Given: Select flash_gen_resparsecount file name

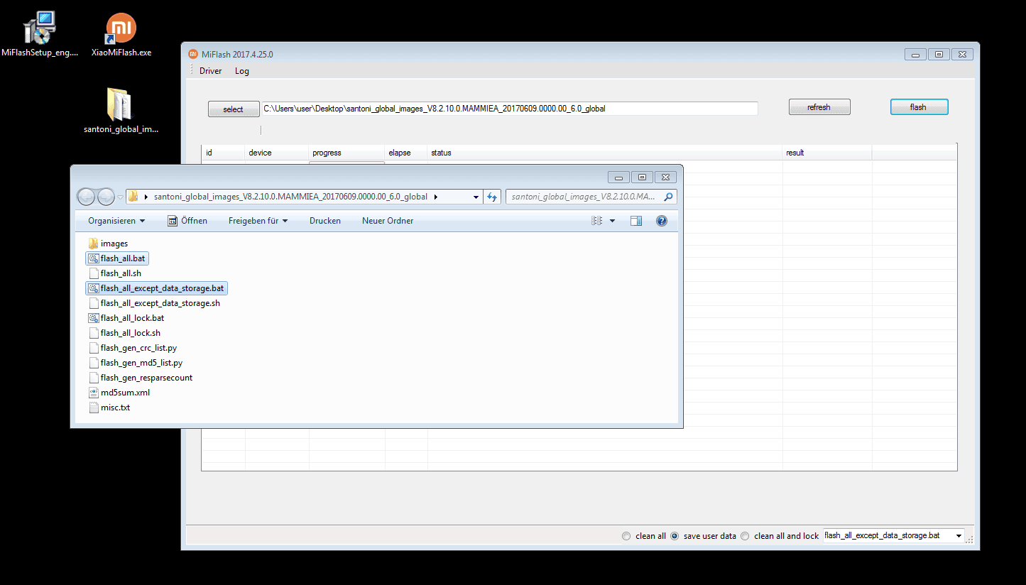Looking at the screenshot, I should (146, 378).
